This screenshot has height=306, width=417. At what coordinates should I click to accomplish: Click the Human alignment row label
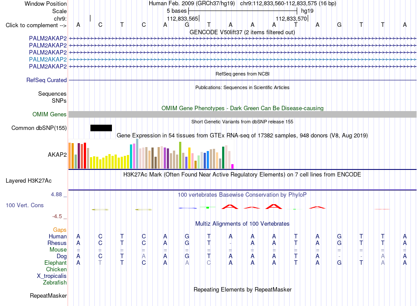coord(58,237)
